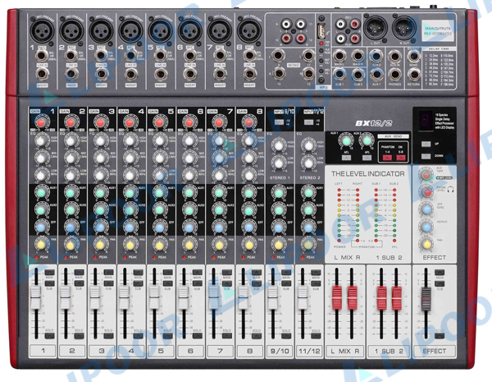Toggle channel 2 SUB routing button

point(79,283)
